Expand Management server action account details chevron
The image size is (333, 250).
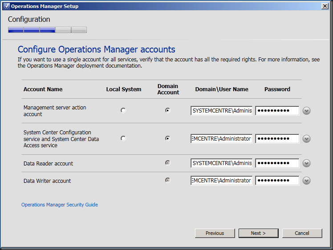tap(306, 111)
